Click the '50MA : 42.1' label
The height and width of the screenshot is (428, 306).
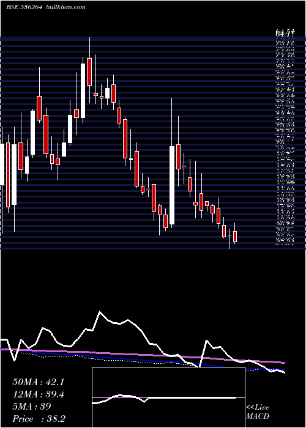coord(38,382)
